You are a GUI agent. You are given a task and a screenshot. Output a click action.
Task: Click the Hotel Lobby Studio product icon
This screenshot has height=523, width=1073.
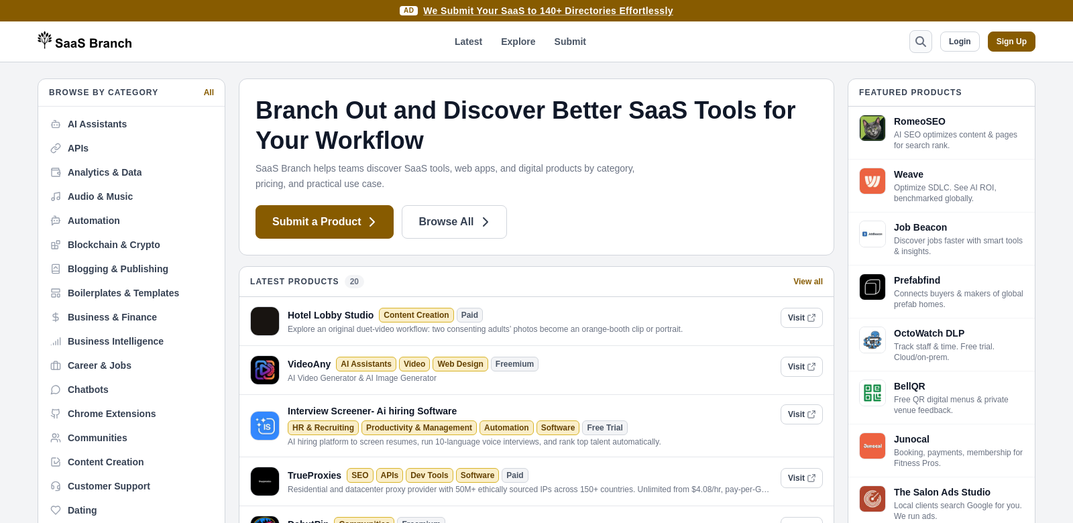click(x=265, y=321)
